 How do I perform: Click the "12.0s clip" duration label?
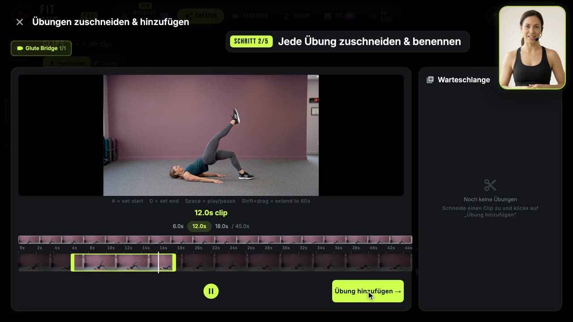pos(211,213)
